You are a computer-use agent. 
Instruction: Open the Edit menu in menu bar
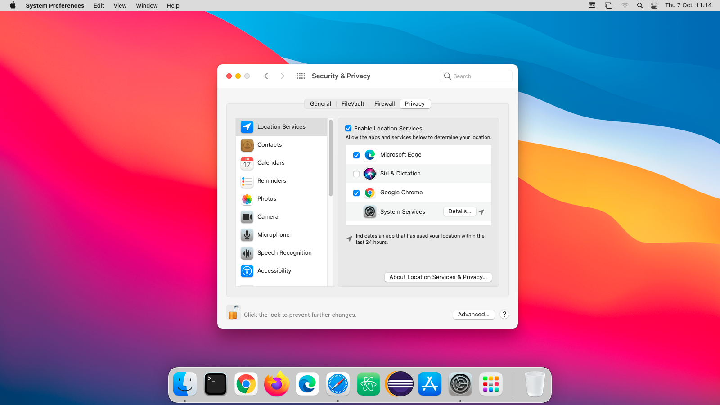(99, 5)
